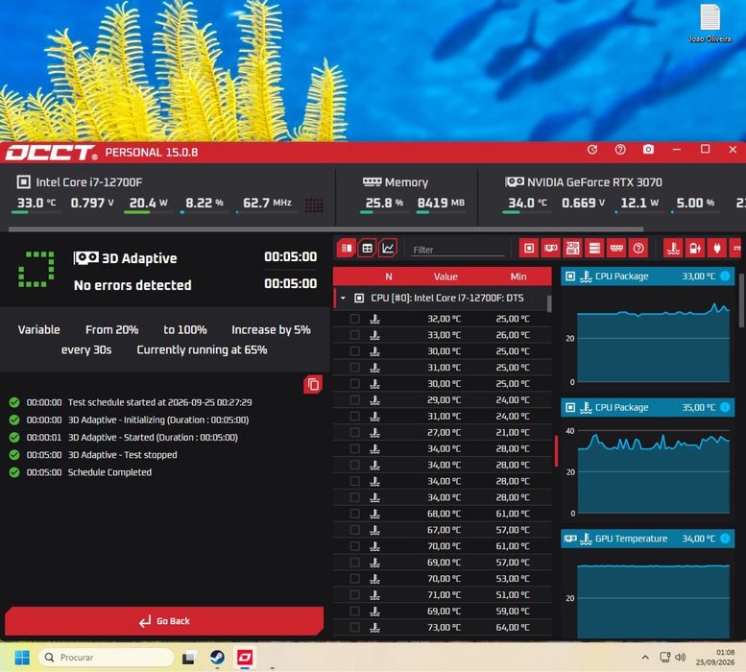Click the red dotted grid icon beside 62.7 MHz

click(x=314, y=205)
